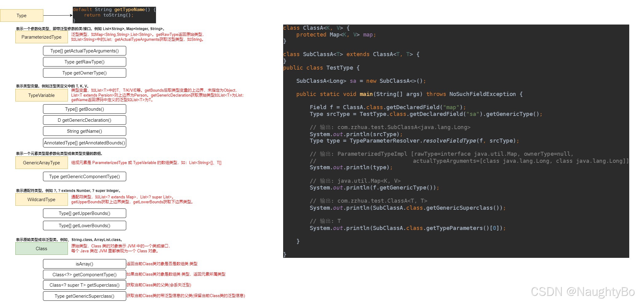Click the yellow Type box
The image size is (636, 302).
[21, 15]
